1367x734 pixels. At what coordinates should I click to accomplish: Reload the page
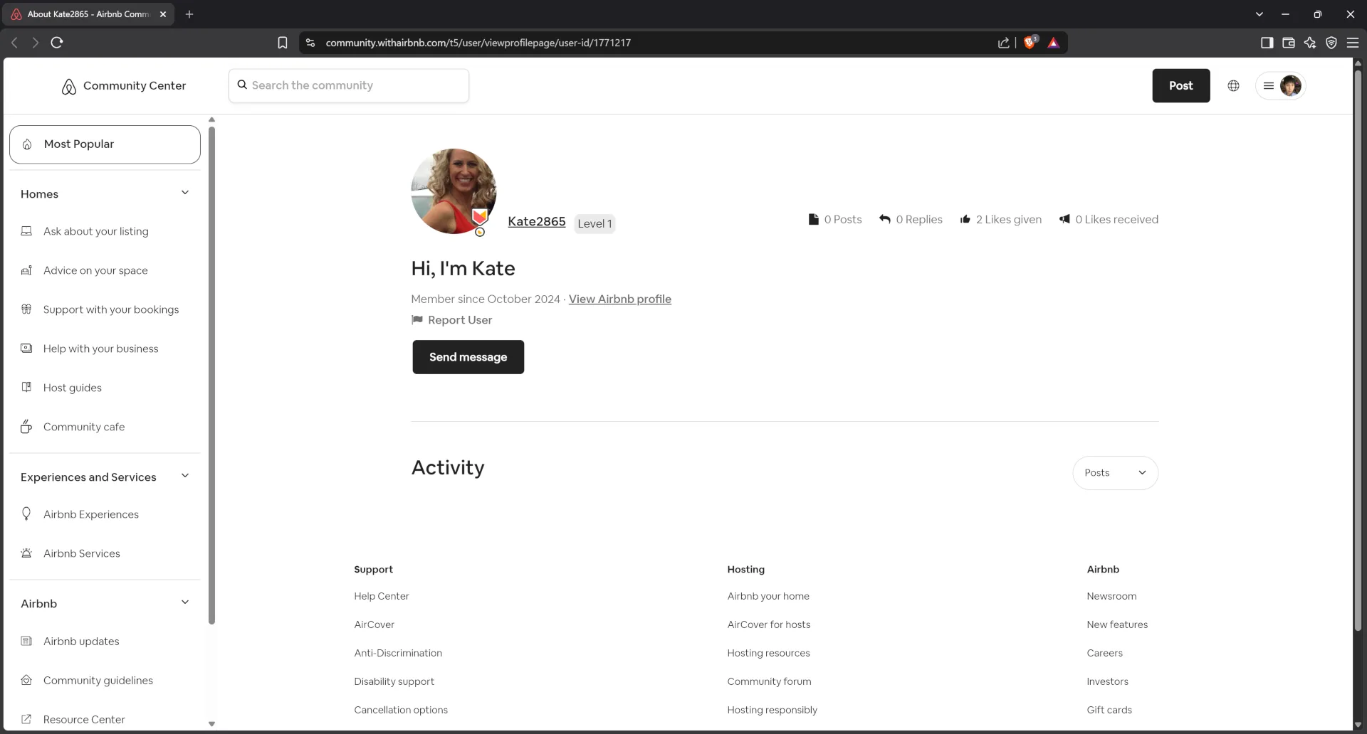(x=57, y=43)
